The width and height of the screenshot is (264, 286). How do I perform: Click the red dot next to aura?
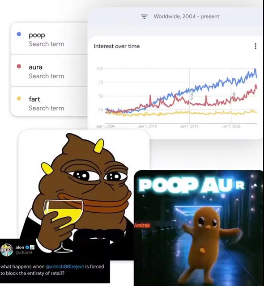(19, 66)
